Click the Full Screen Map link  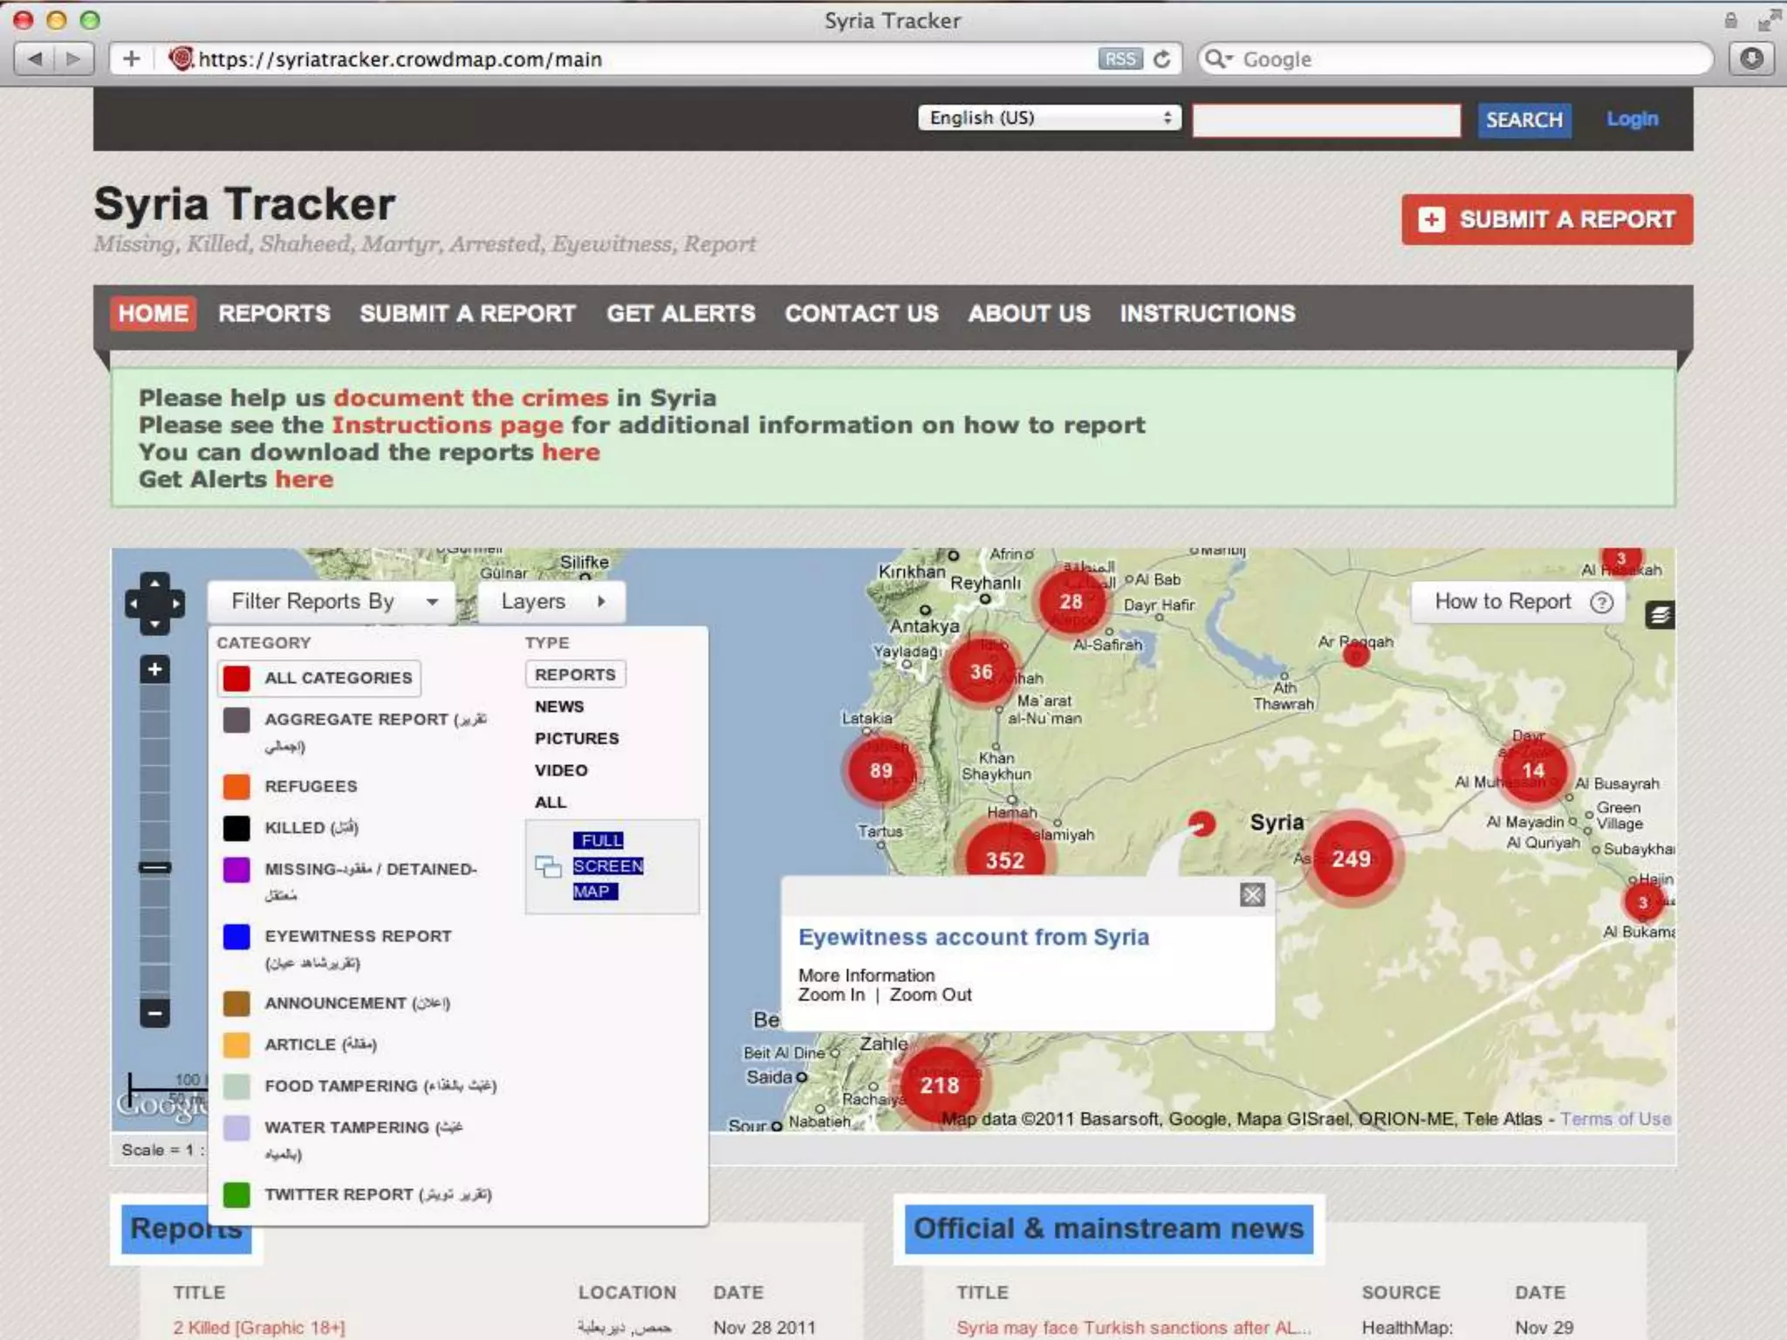click(607, 865)
